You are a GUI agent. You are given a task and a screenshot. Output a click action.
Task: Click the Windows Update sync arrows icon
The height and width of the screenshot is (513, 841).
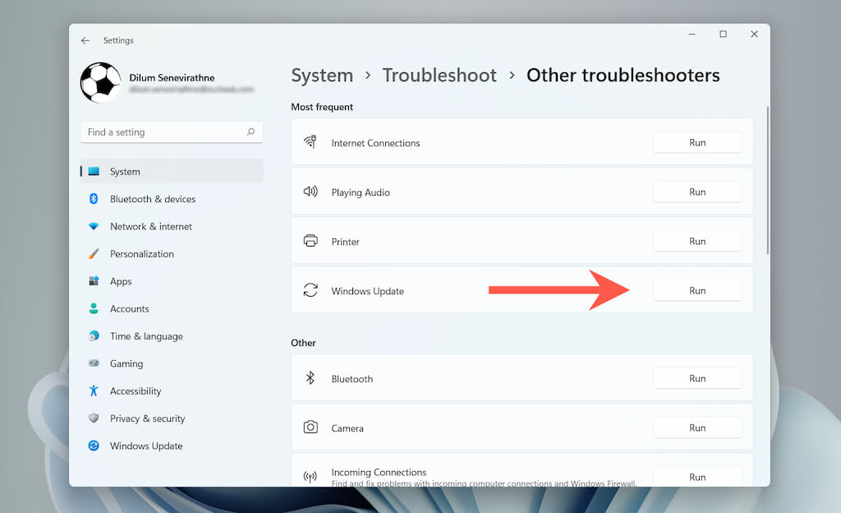310,290
